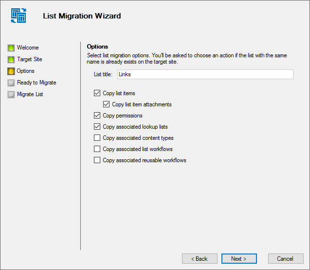Screen dimensions: 310x270
Task: Uncheck Copy list items checkbox
Action: [97, 93]
